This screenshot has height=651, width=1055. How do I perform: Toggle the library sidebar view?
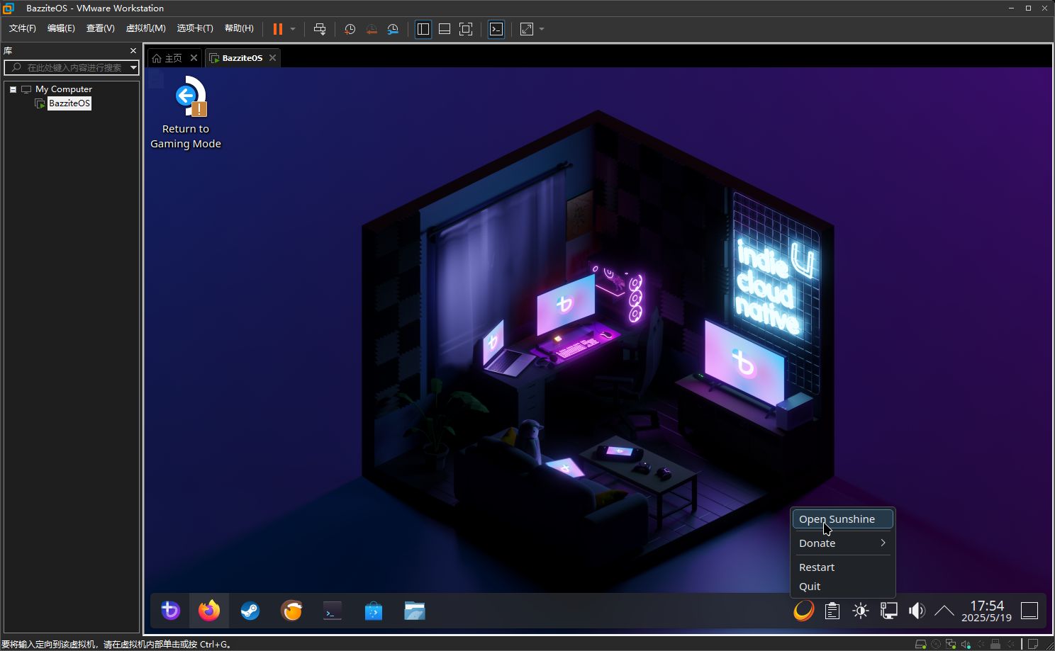tap(423, 29)
